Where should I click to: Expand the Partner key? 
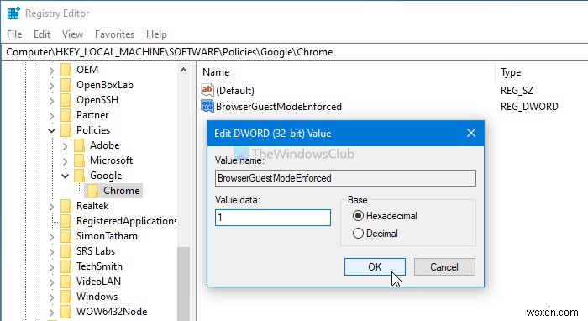tap(52, 115)
